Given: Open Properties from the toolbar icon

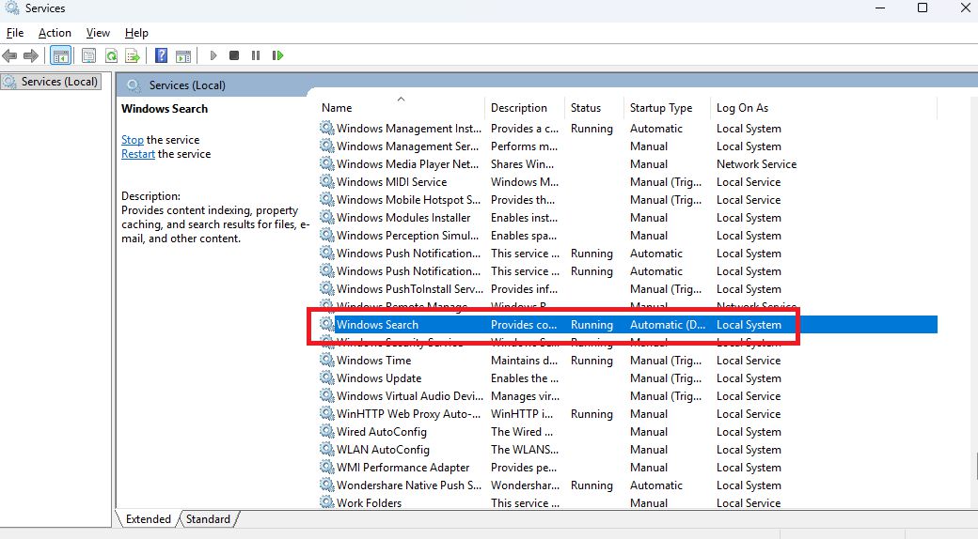Looking at the screenshot, I should point(88,55).
